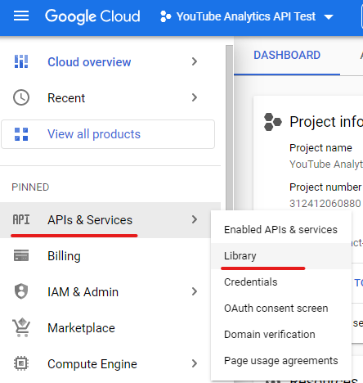Open the YouTube Analytics API Test project selector

click(247, 16)
